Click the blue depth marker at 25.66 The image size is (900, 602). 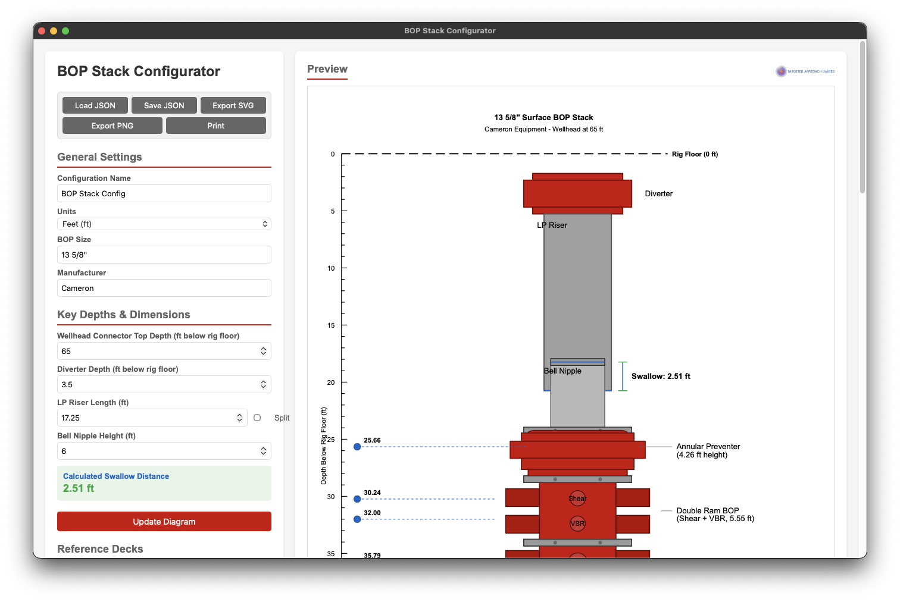(357, 446)
